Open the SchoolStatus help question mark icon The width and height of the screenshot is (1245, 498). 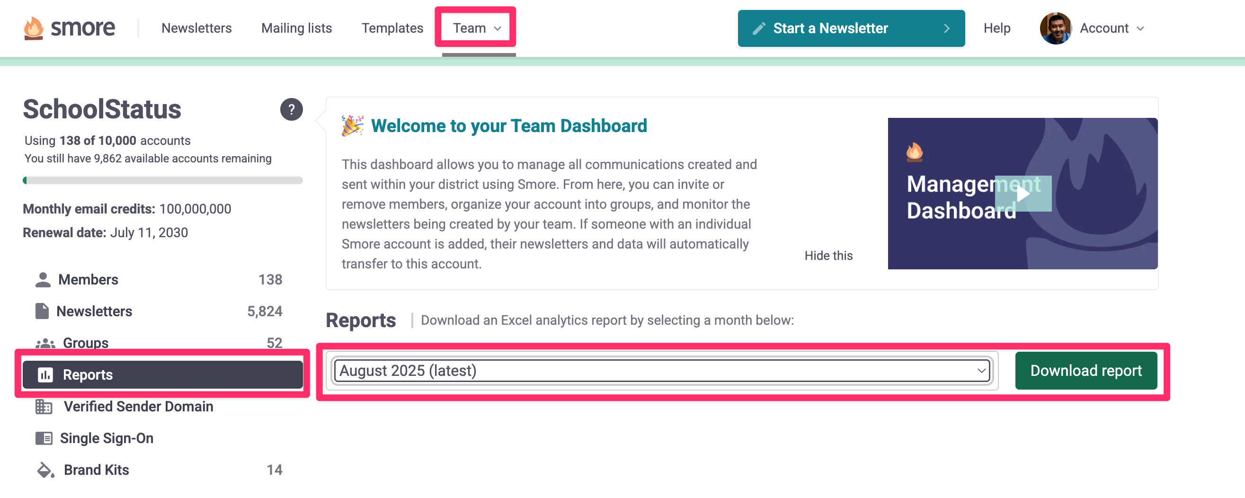292,109
